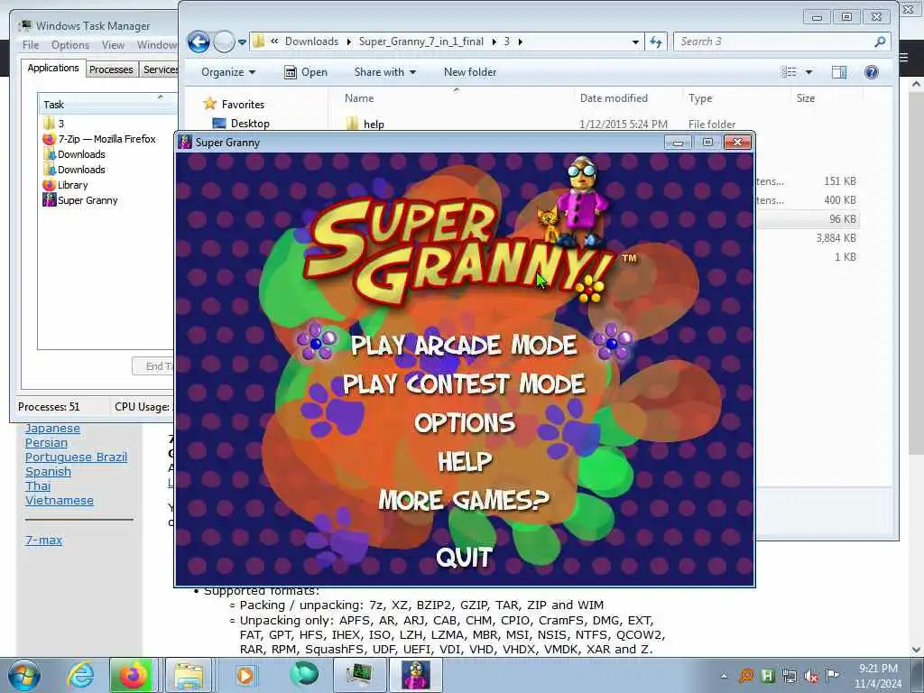This screenshot has height=693, width=924.
Task: Click the Favorites star in navigation pane
Action: pyautogui.click(x=209, y=105)
